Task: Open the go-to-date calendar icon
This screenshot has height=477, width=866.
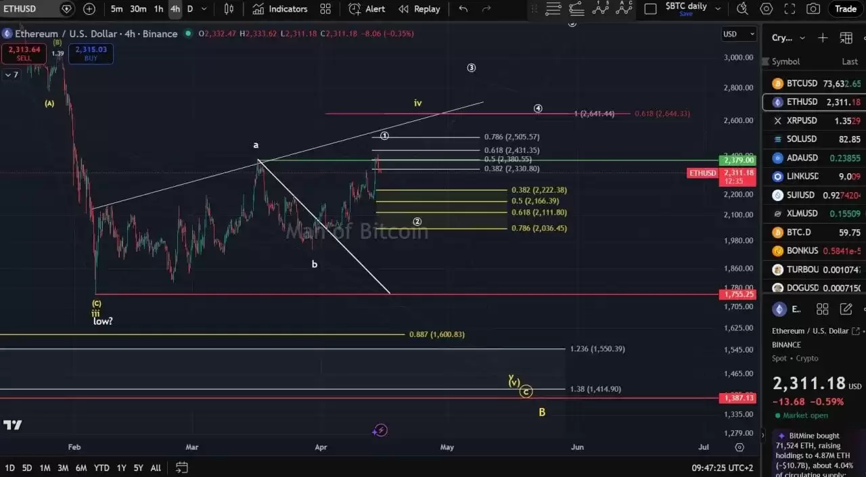Action: click(x=181, y=468)
